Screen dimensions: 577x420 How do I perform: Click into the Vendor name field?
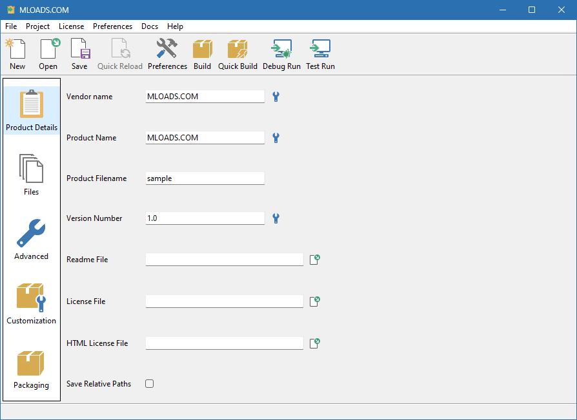point(205,97)
